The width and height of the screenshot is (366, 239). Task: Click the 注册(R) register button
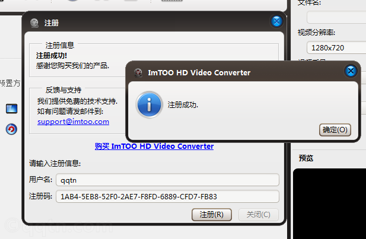point(212,215)
